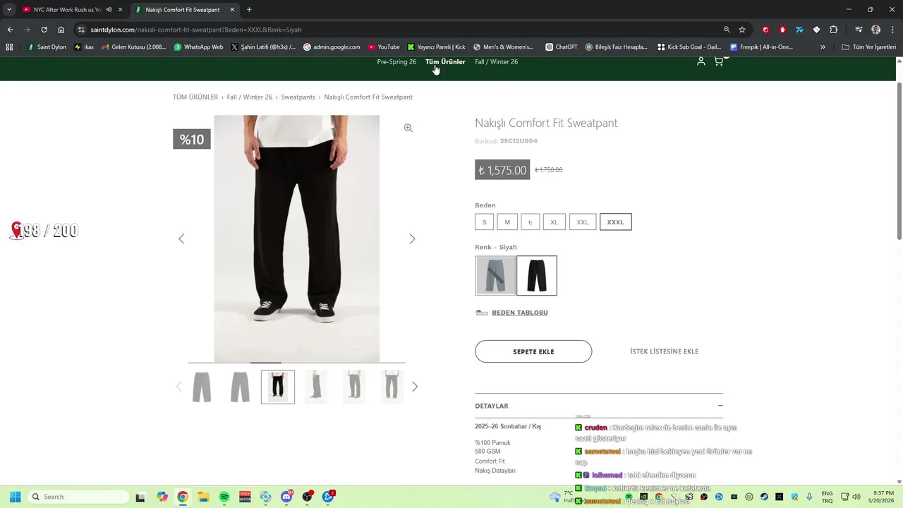903x508 pixels.
Task: Open the Chrome apps grid icon in bookmarks bar
Action: tap(9, 47)
